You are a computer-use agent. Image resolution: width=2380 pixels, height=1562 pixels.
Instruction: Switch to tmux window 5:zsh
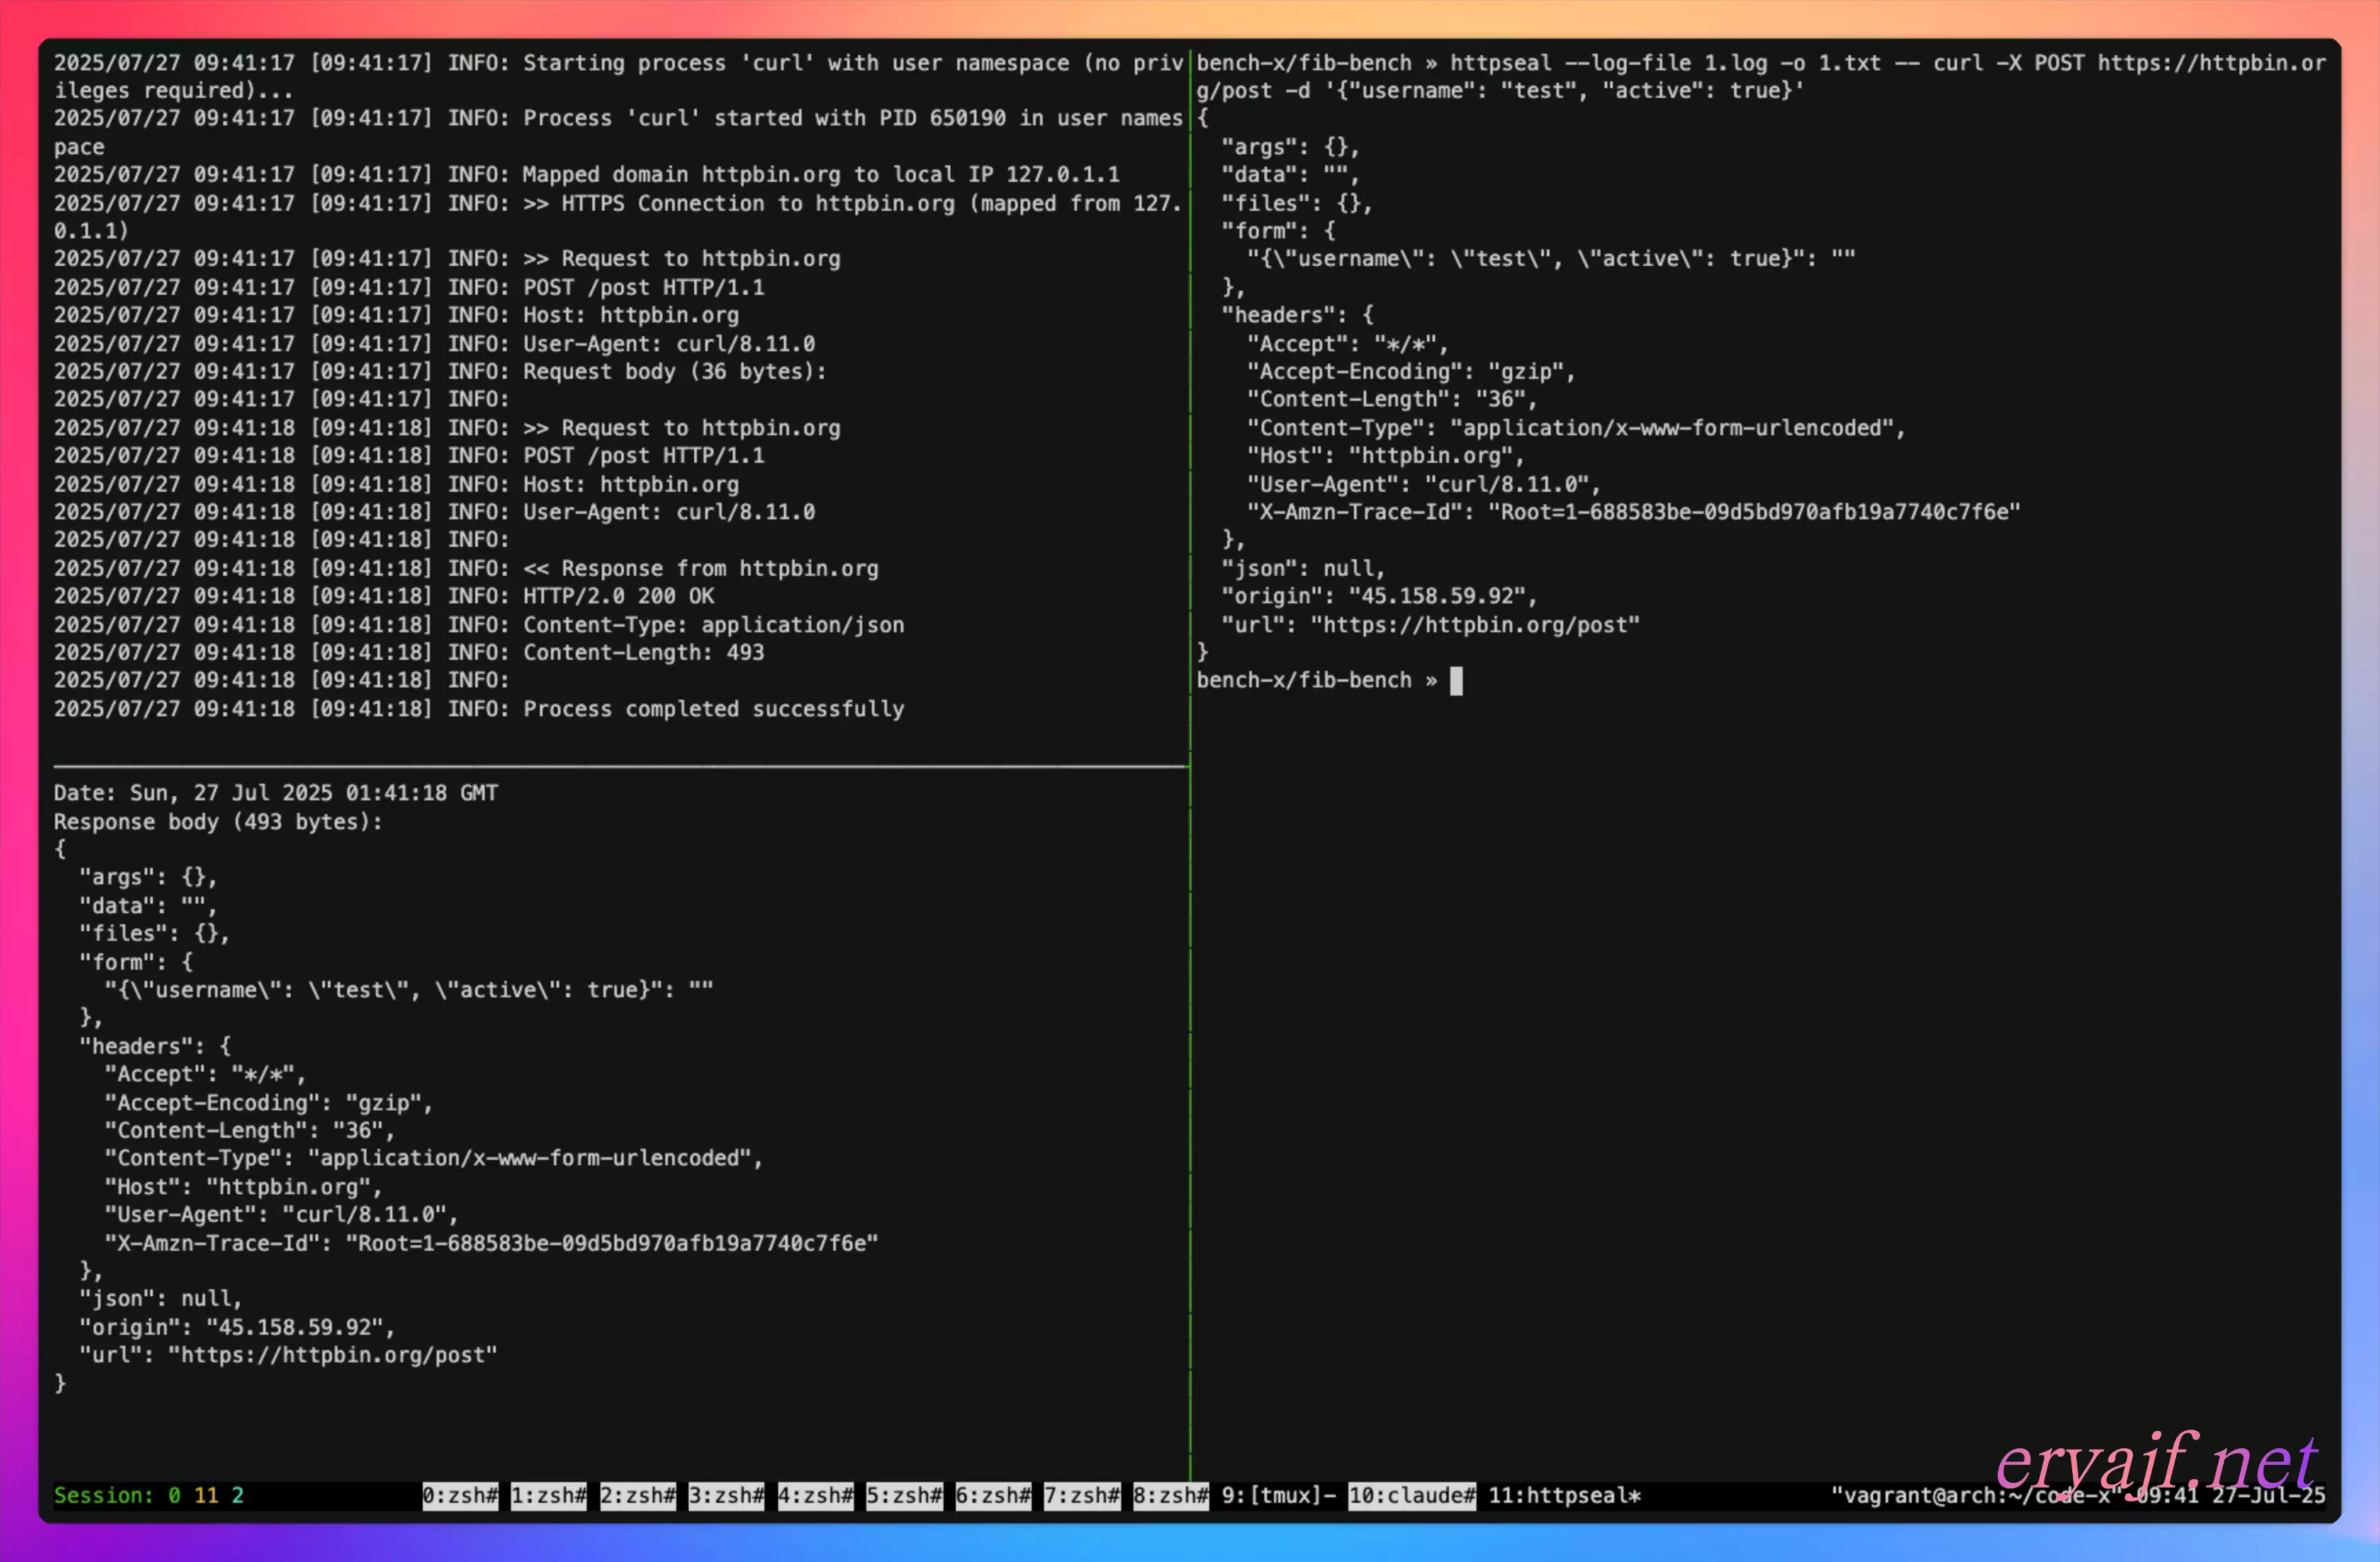coord(905,1495)
